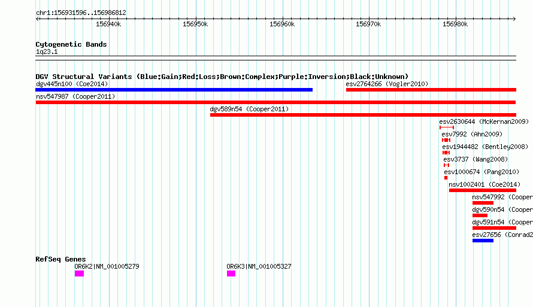
Task: Select the red dgv589n54 variant bar
Action: pos(363,115)
